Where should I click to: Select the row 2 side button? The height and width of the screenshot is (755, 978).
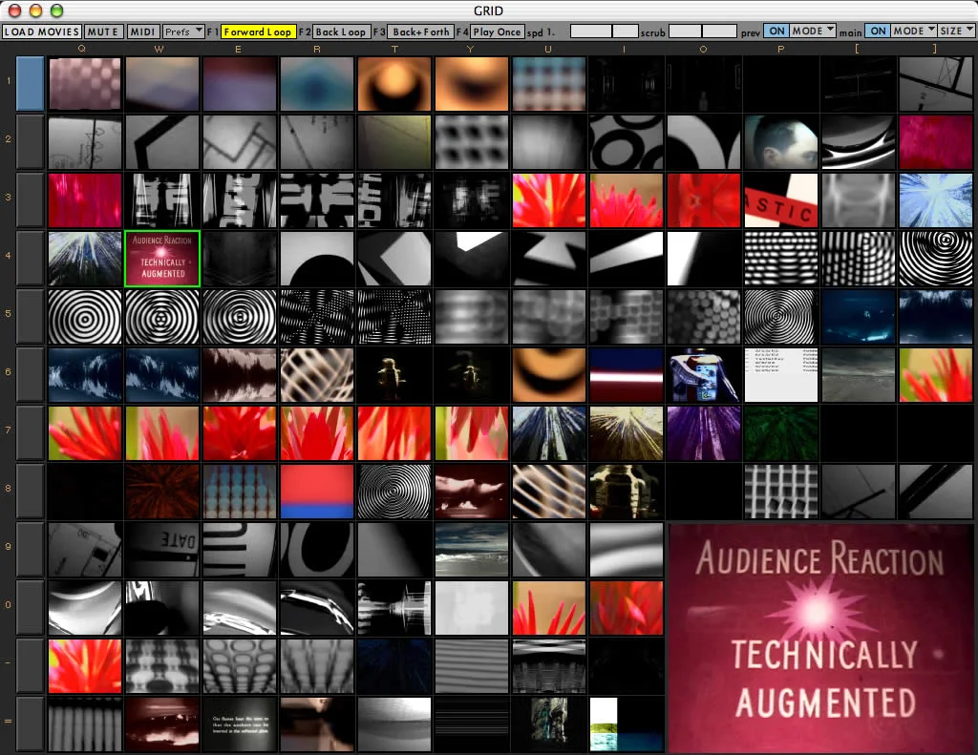[x=30, y=141]
